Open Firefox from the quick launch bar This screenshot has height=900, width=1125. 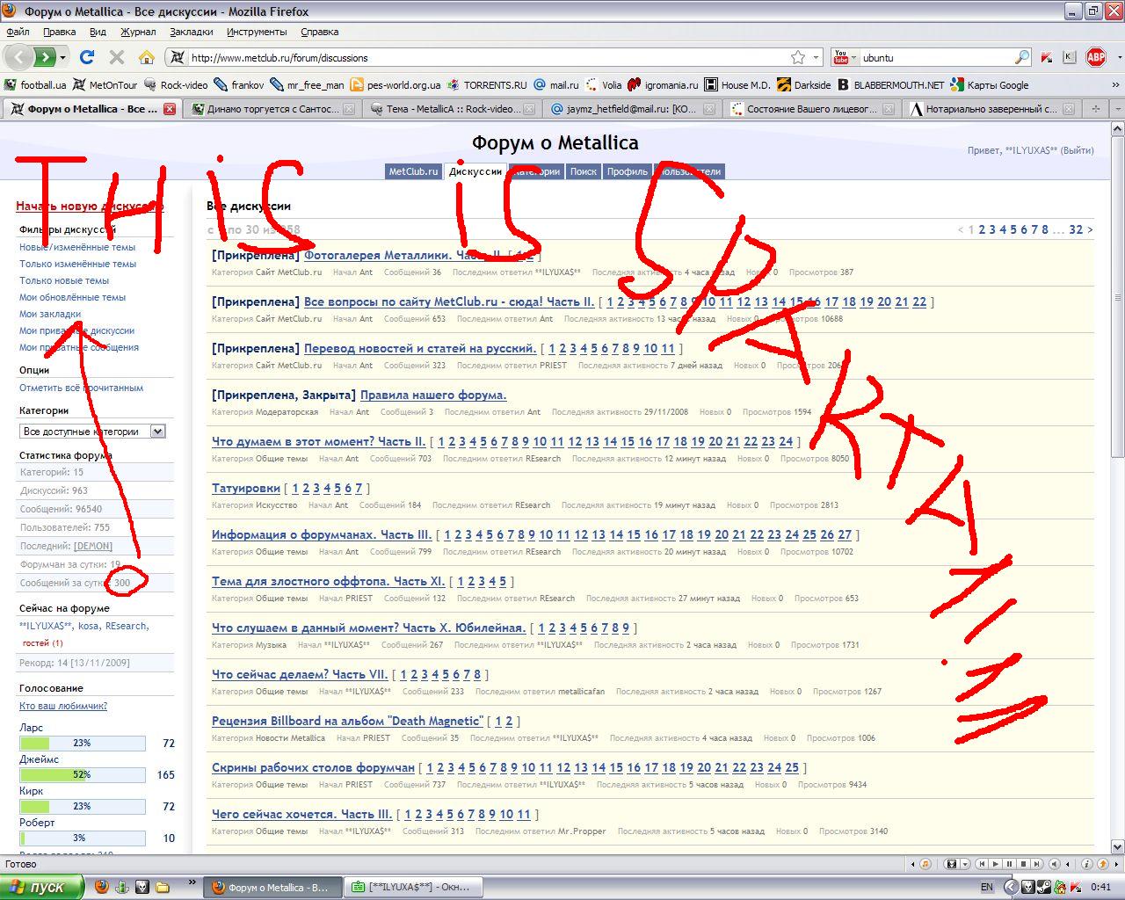(102, 887)
